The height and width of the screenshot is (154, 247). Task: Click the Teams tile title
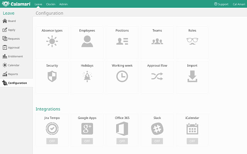(157, 30)
